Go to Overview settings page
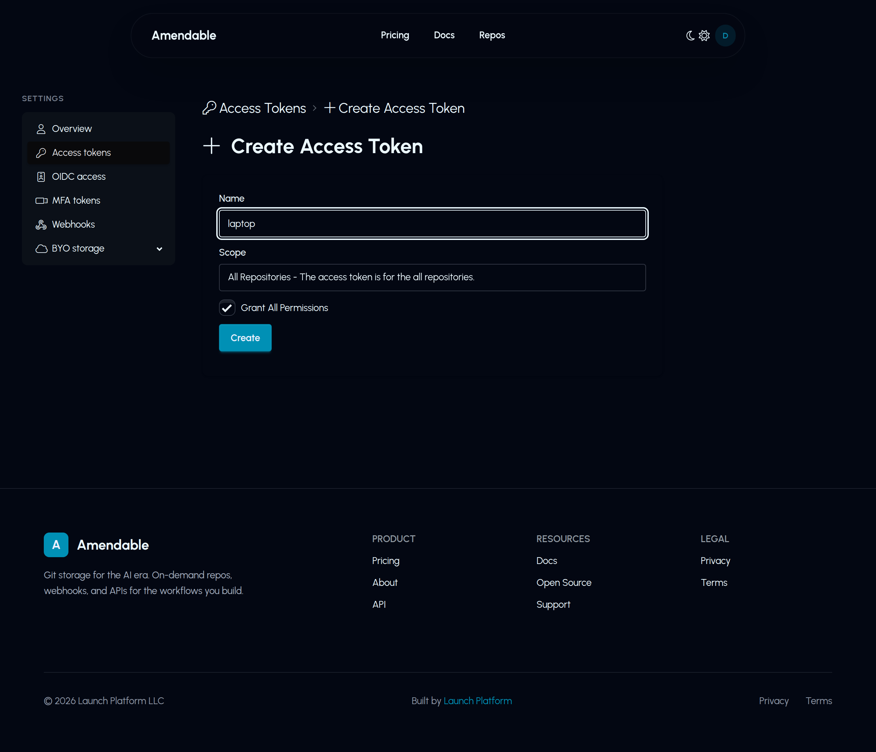Viewport: 876px width, 752px height. pos(98,129)
